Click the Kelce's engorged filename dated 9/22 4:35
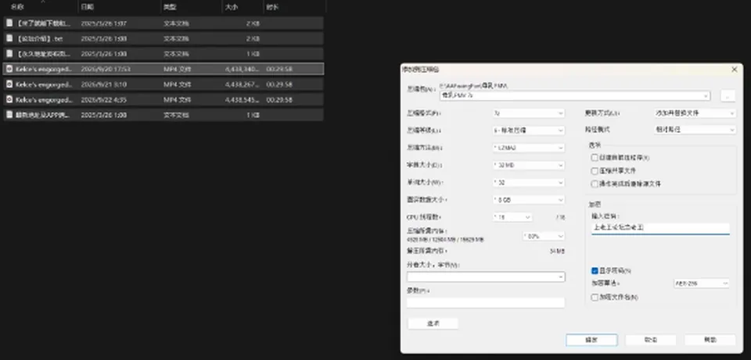The image size is (751, 360). (x=44, y=99)
